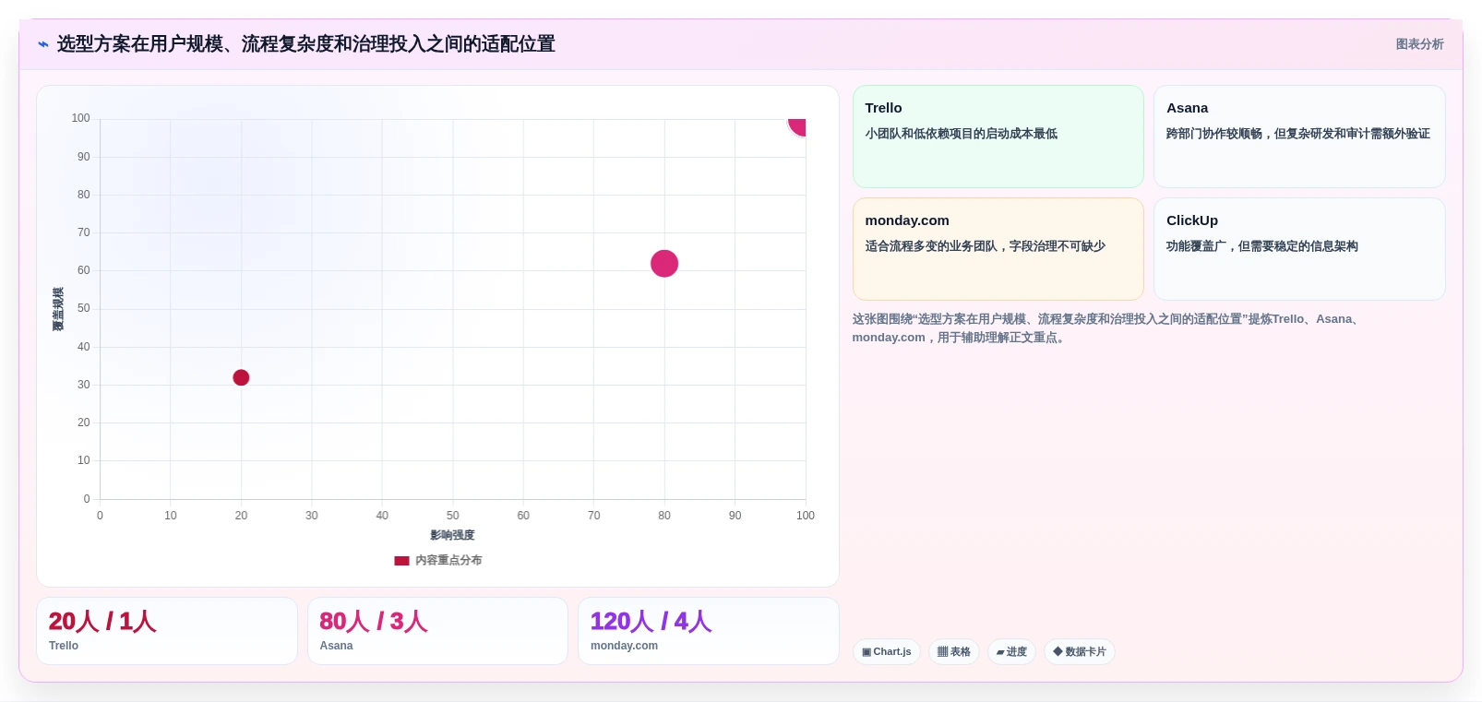
Task: Select the 数据卡片 tag
Action: (x=1080, y=652)
